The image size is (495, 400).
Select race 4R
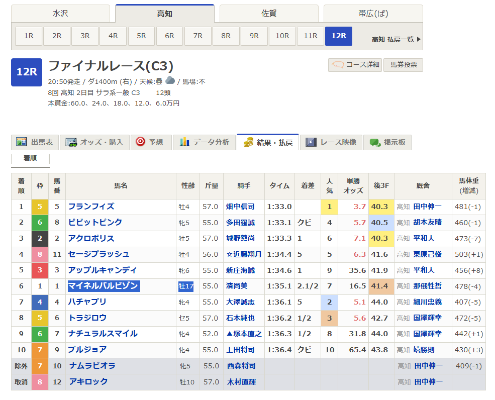click(113, 36)
